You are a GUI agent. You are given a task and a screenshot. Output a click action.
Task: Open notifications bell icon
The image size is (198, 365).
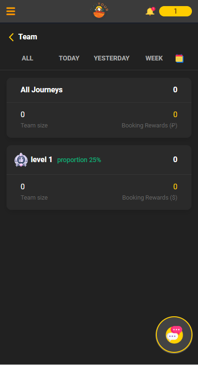(x=150, y=11)
